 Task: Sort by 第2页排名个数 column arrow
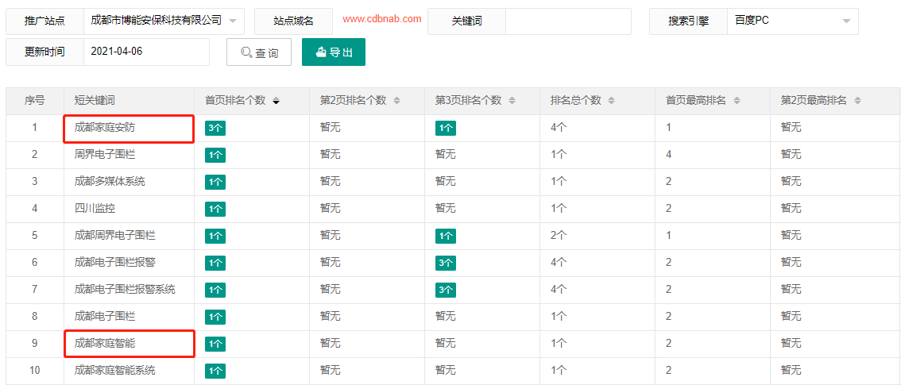396,101
